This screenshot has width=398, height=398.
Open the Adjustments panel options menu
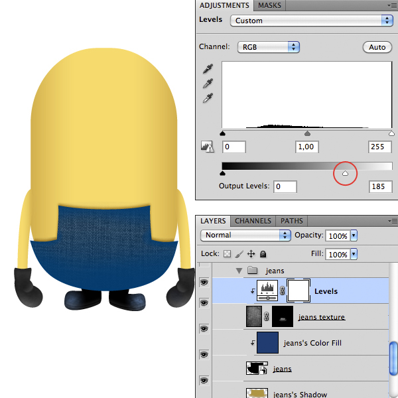392,5
